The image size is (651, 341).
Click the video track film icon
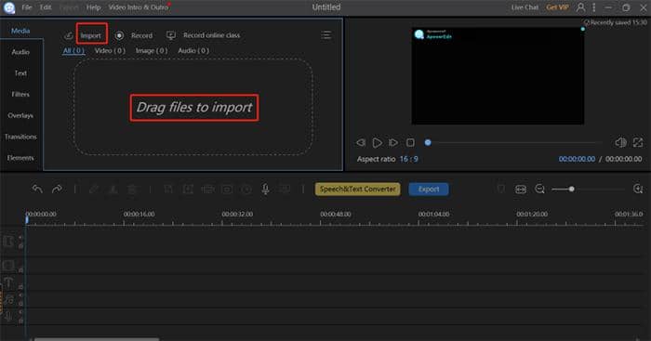tap(8, 241)
